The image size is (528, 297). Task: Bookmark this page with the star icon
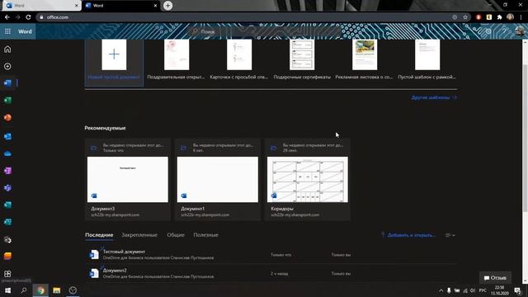465,17
